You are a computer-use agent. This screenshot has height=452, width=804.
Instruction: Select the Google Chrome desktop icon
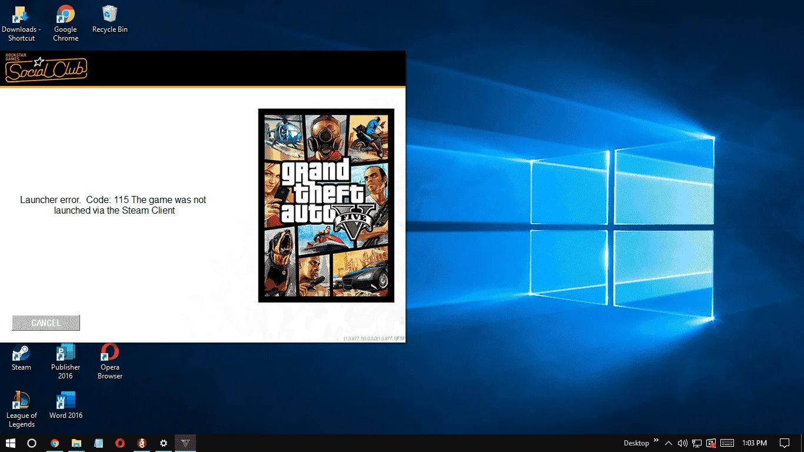pyautogui.click(x=65, y=24)
